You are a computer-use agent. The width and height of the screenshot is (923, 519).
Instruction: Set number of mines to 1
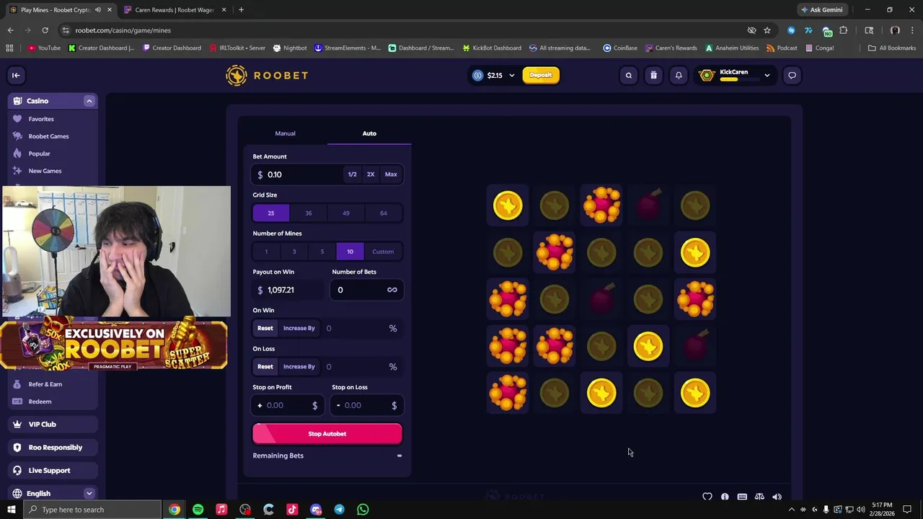pos(266,252)
